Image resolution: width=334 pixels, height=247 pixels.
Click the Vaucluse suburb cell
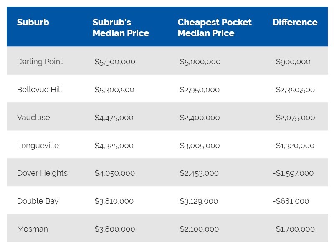point(33,118)
